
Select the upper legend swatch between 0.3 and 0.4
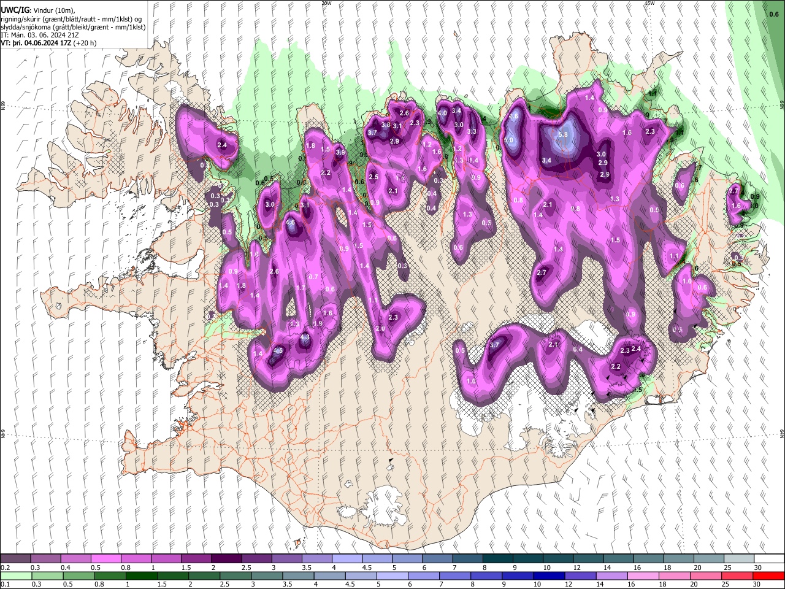click(45, 558)
